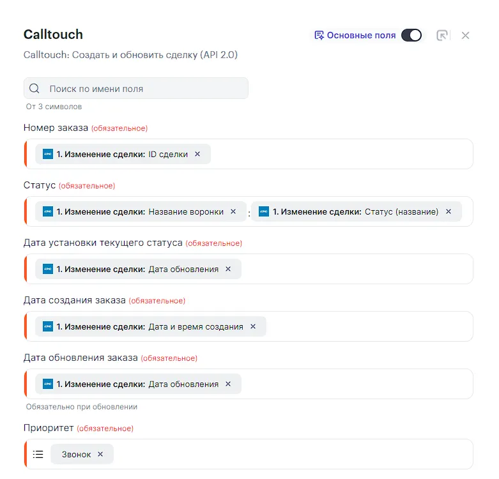Select the Звонок priority chip

[76, 455]
